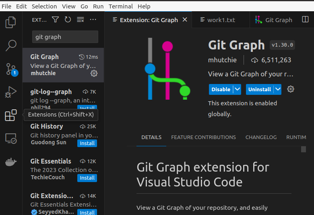Open the File menu
Viewport: 314px width, 215px height.
tap(6, 6)
